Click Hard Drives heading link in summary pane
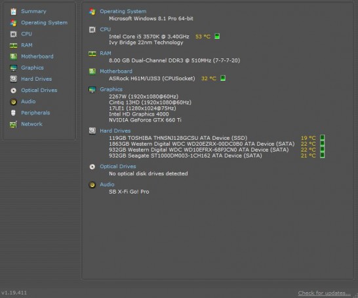Image resolution: width=358 pixels, height=298 pixels. point(115,131)
